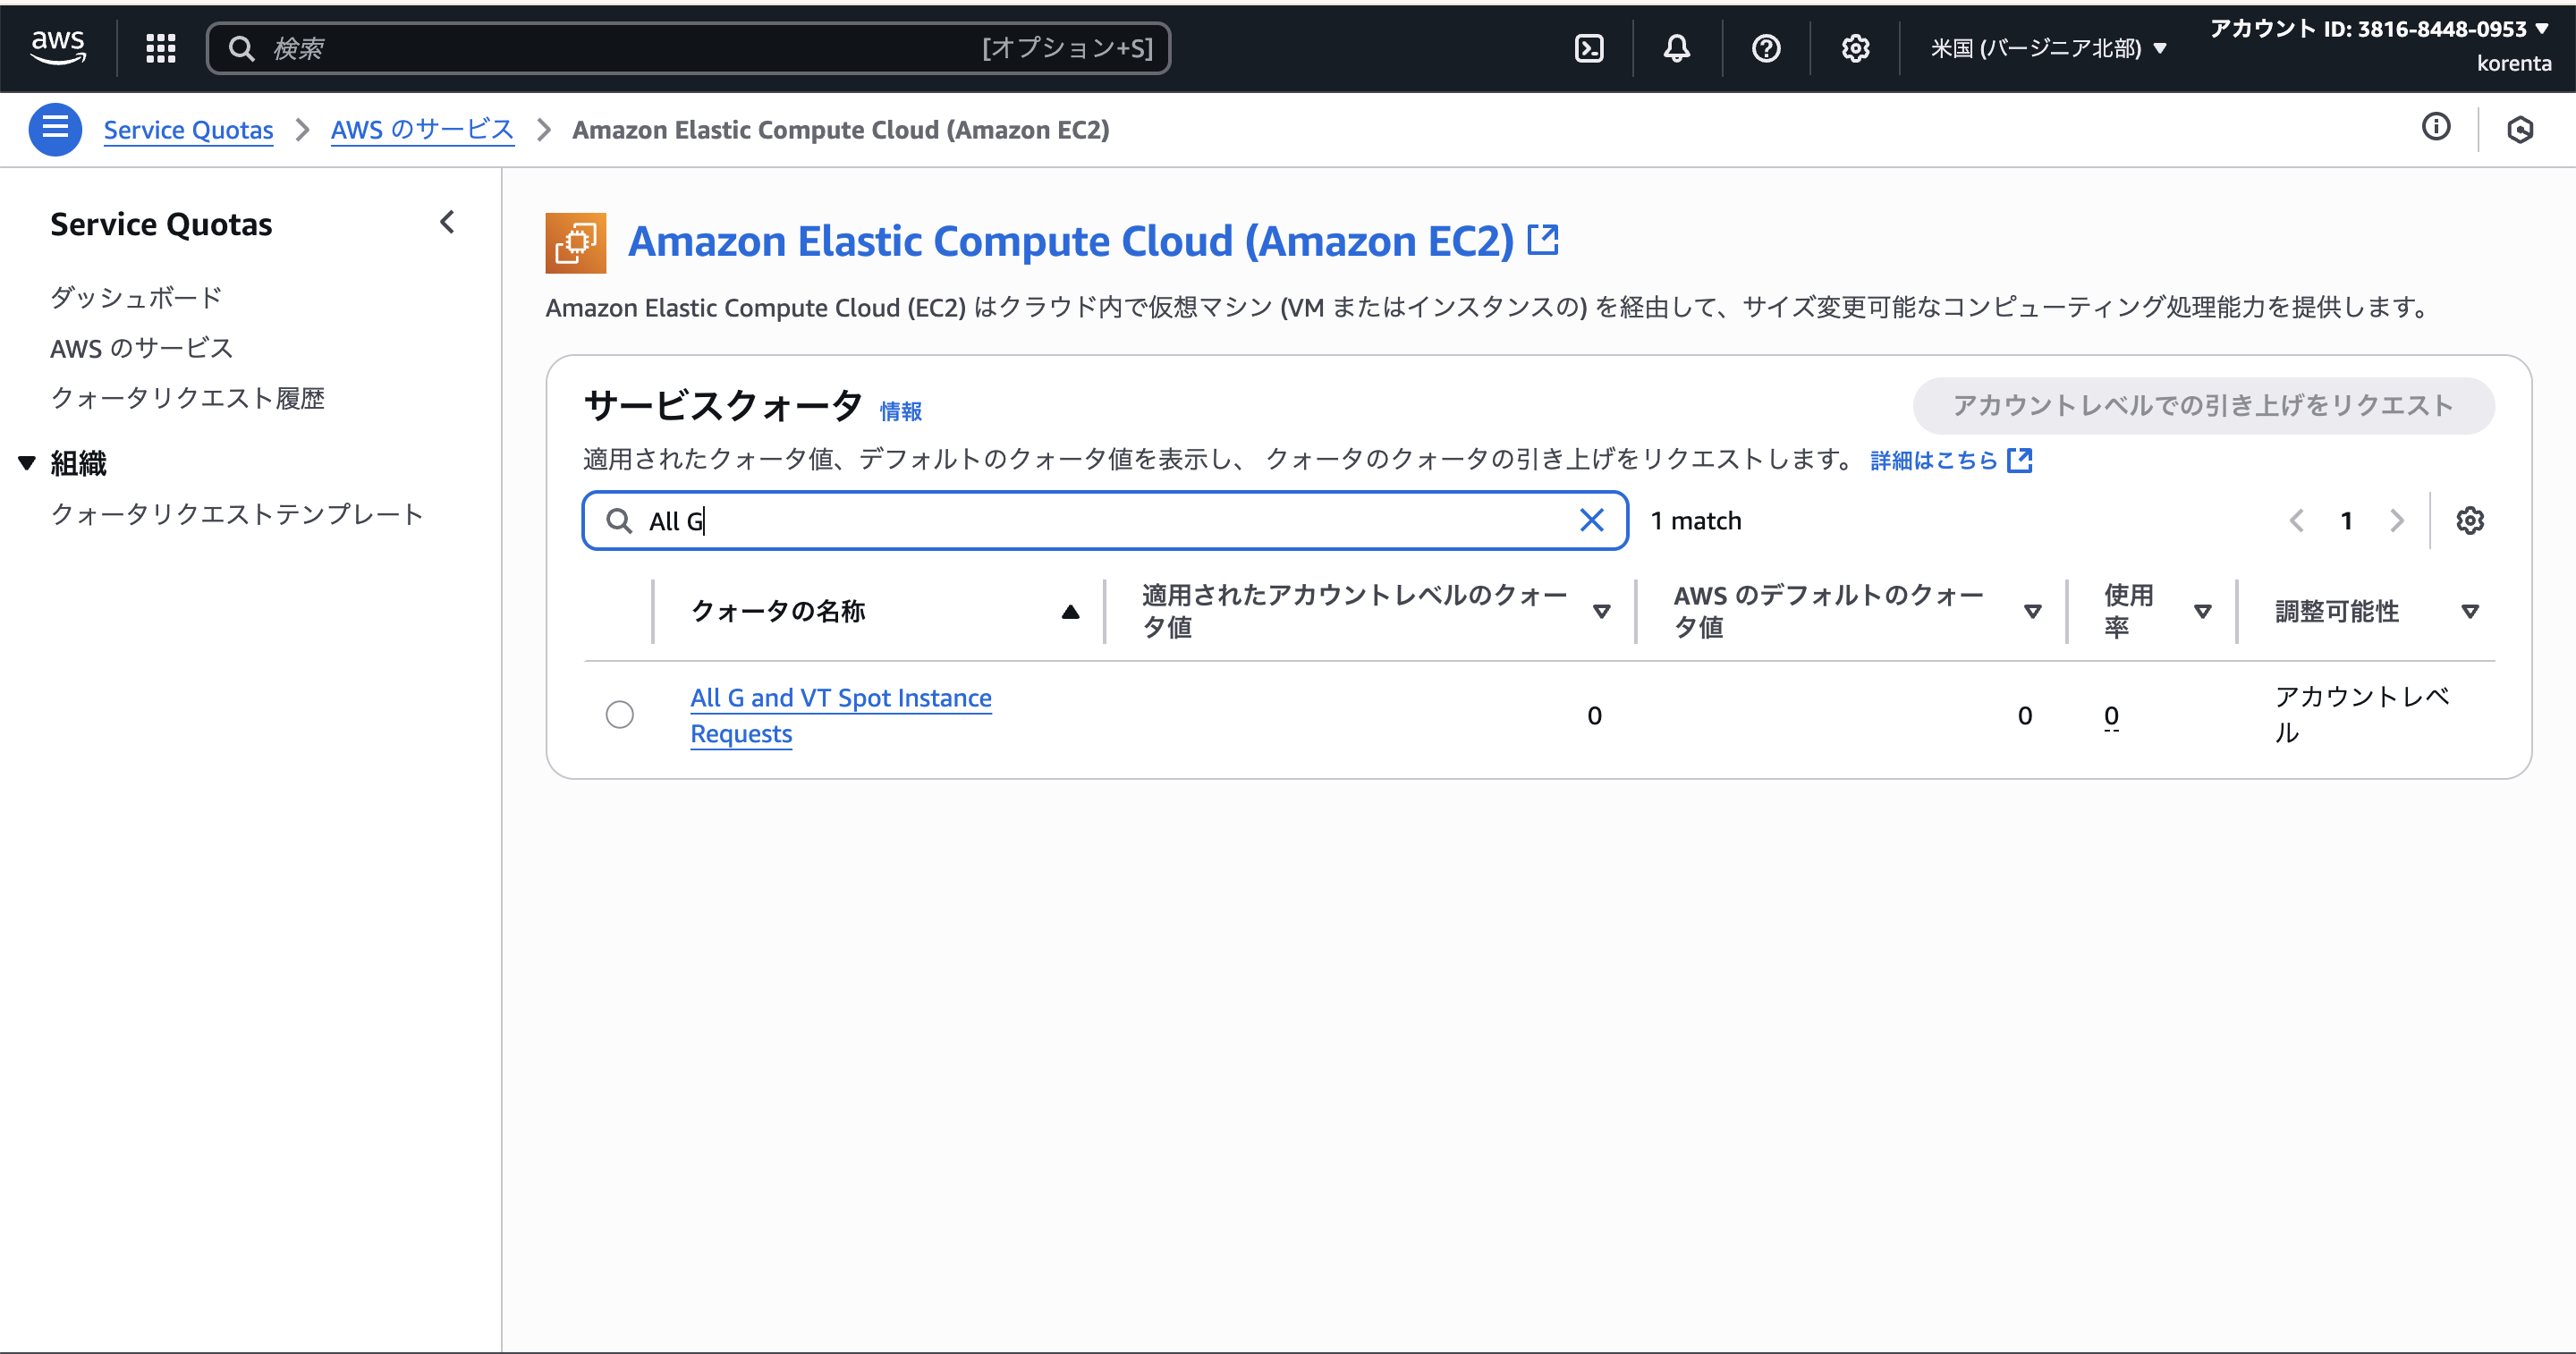Screen dimensions: 2576x1354
Task: Open table preferences gear icon
Action: pyautogui.click(x=2469, y=520)
